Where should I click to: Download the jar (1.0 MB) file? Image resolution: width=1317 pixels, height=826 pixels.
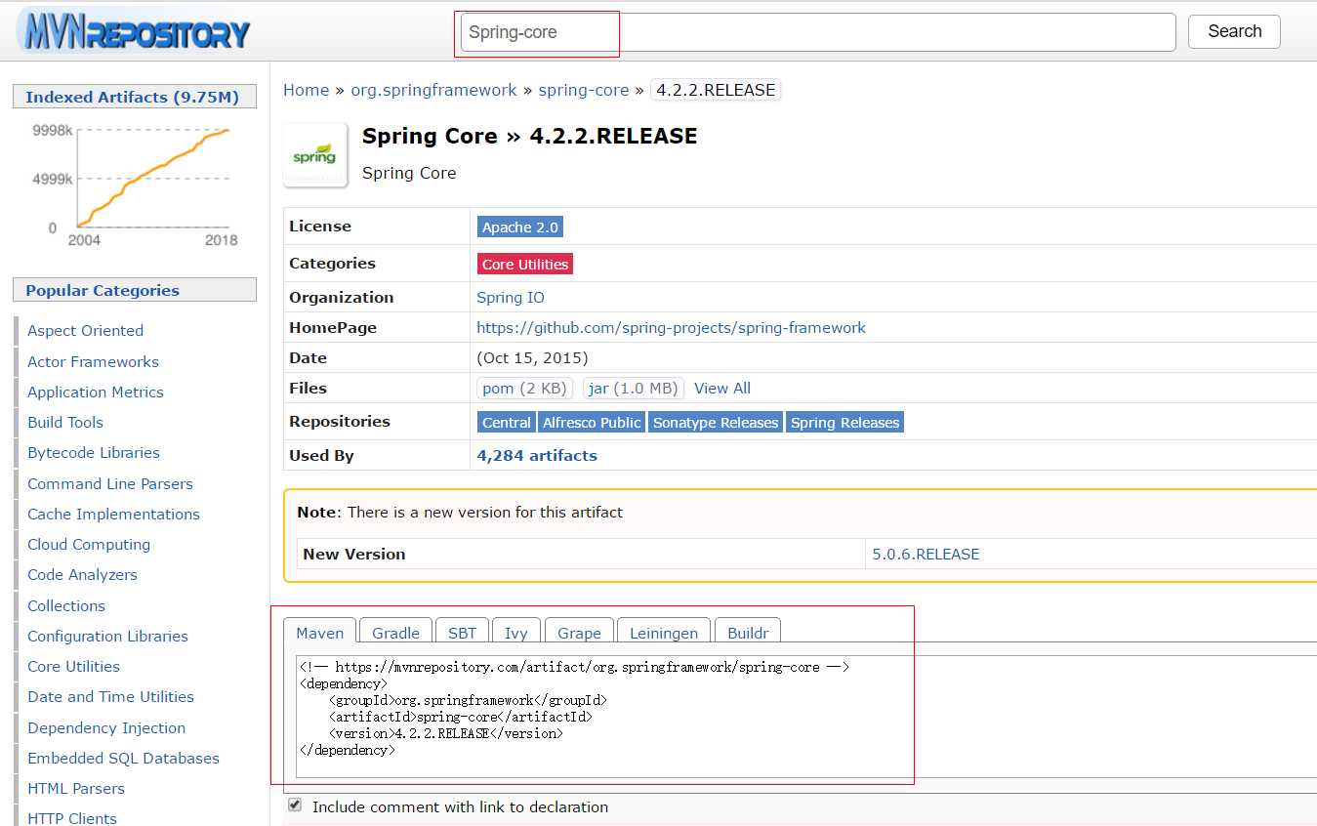634,389
